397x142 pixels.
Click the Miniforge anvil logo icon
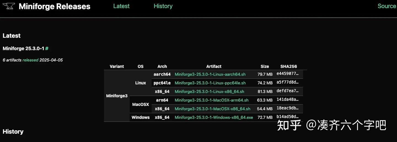pos(9,6)
